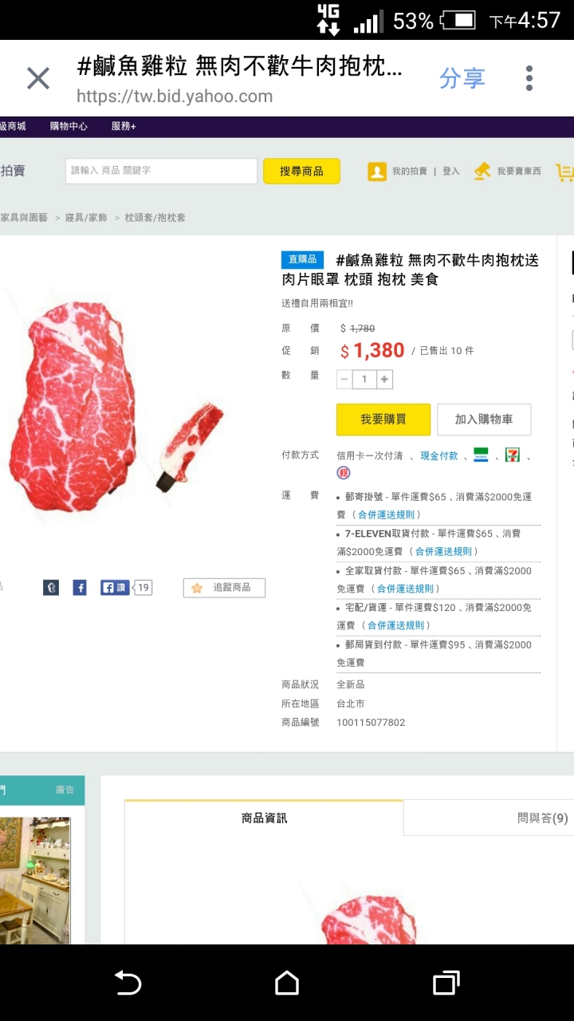Open the three-dot overflow menu

(x=529, y=78)
